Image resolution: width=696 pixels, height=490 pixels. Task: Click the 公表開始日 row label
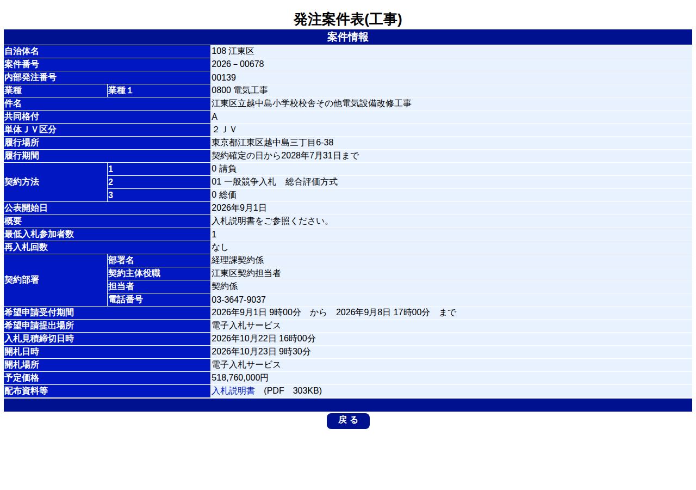click(x=107, y=208)
